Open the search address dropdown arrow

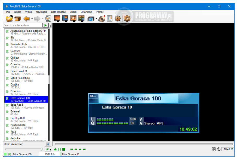coord(50,26)
